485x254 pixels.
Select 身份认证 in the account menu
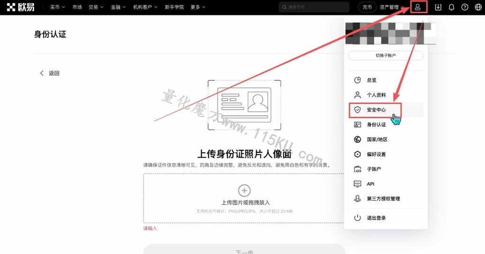point(386,124)
